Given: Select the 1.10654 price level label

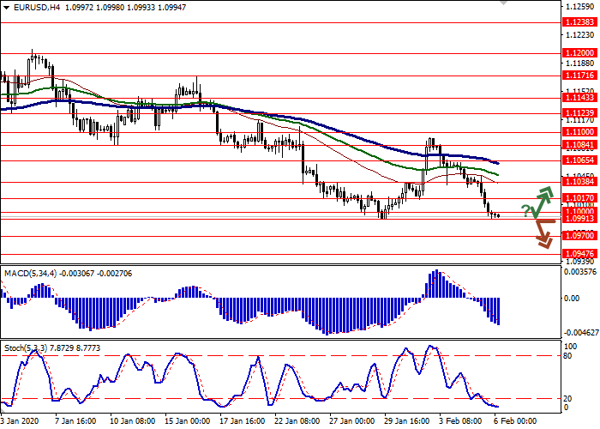Looking at the screenshot, I should tap(579, 160).
